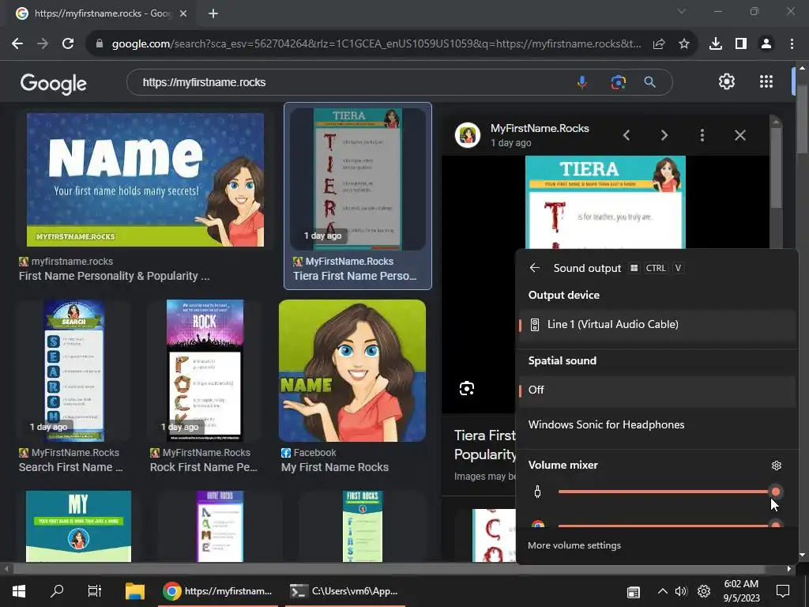809x607 pixels.
Task: Open taskbar volume speaker icon
Action: [681, 591]
